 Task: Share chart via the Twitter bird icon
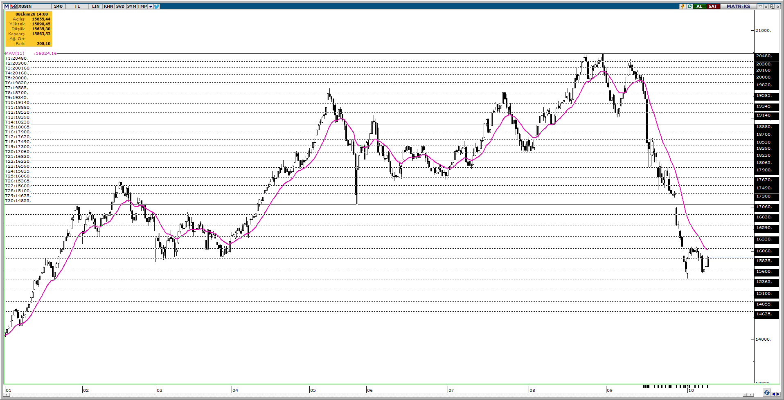pos(157,7)
